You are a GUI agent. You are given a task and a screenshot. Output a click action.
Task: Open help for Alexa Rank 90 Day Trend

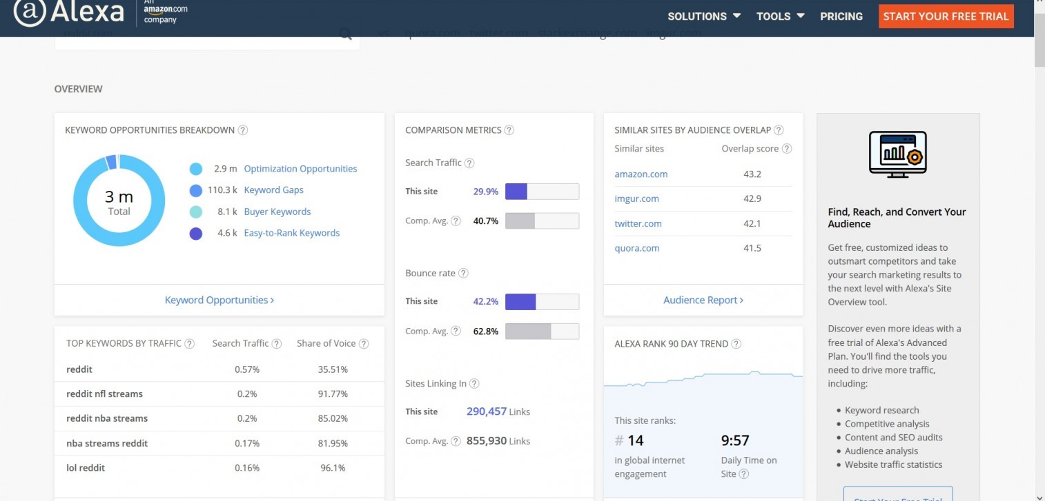(x=736, y=344)
